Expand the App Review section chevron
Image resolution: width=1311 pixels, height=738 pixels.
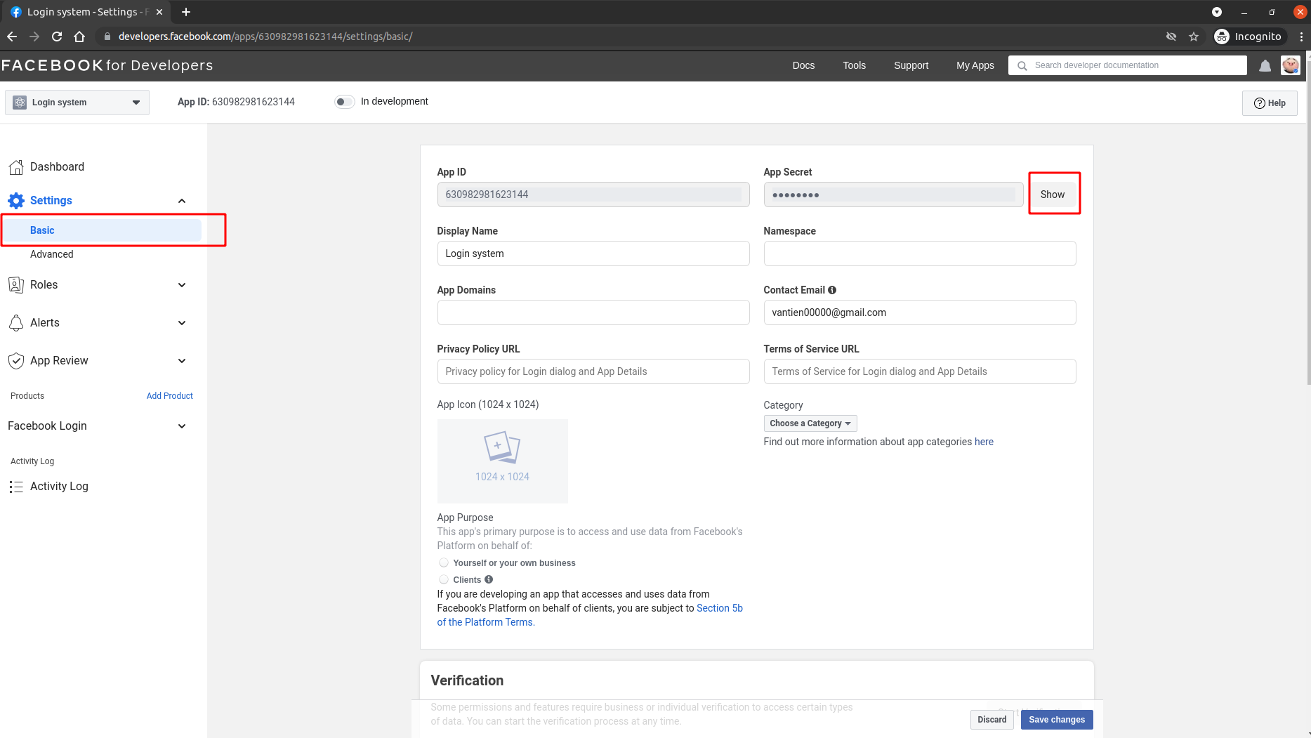182,361
